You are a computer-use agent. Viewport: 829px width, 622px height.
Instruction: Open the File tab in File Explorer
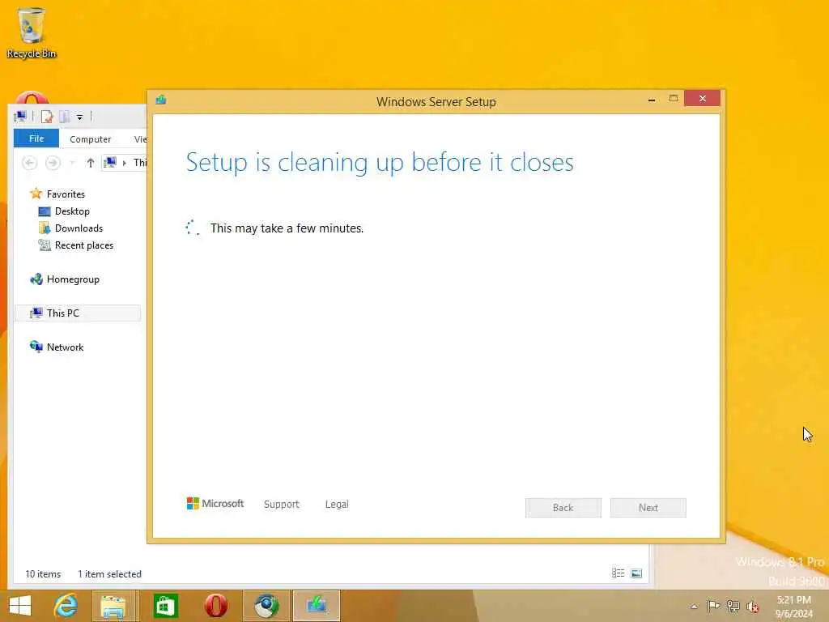36,138
